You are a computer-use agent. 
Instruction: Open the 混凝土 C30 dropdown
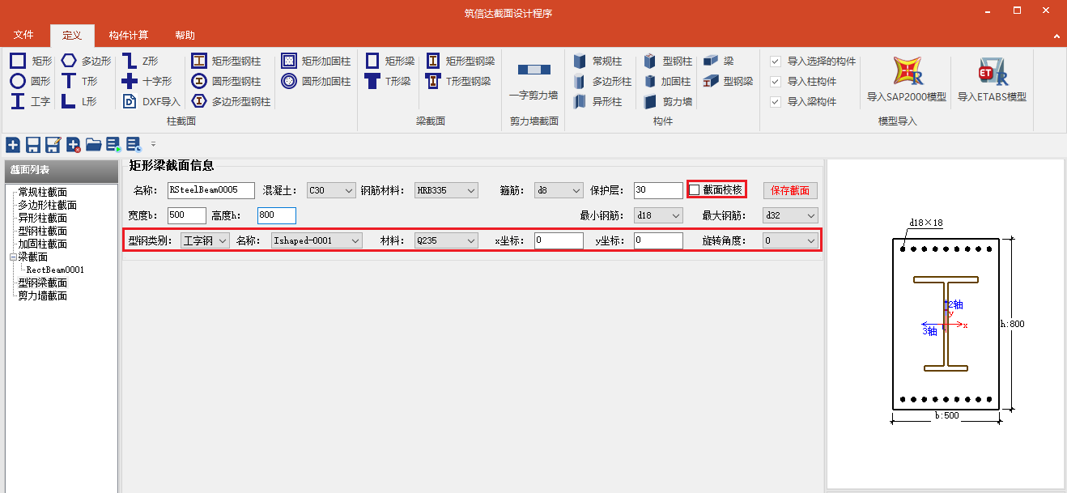pyautogui.click(x=331, y=190)
